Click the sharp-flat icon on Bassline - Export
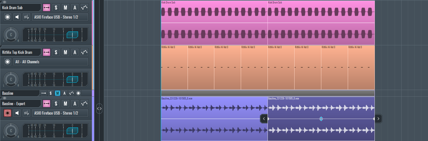The width and height of the screenshot is (428, 141). (x=26, y=113)
